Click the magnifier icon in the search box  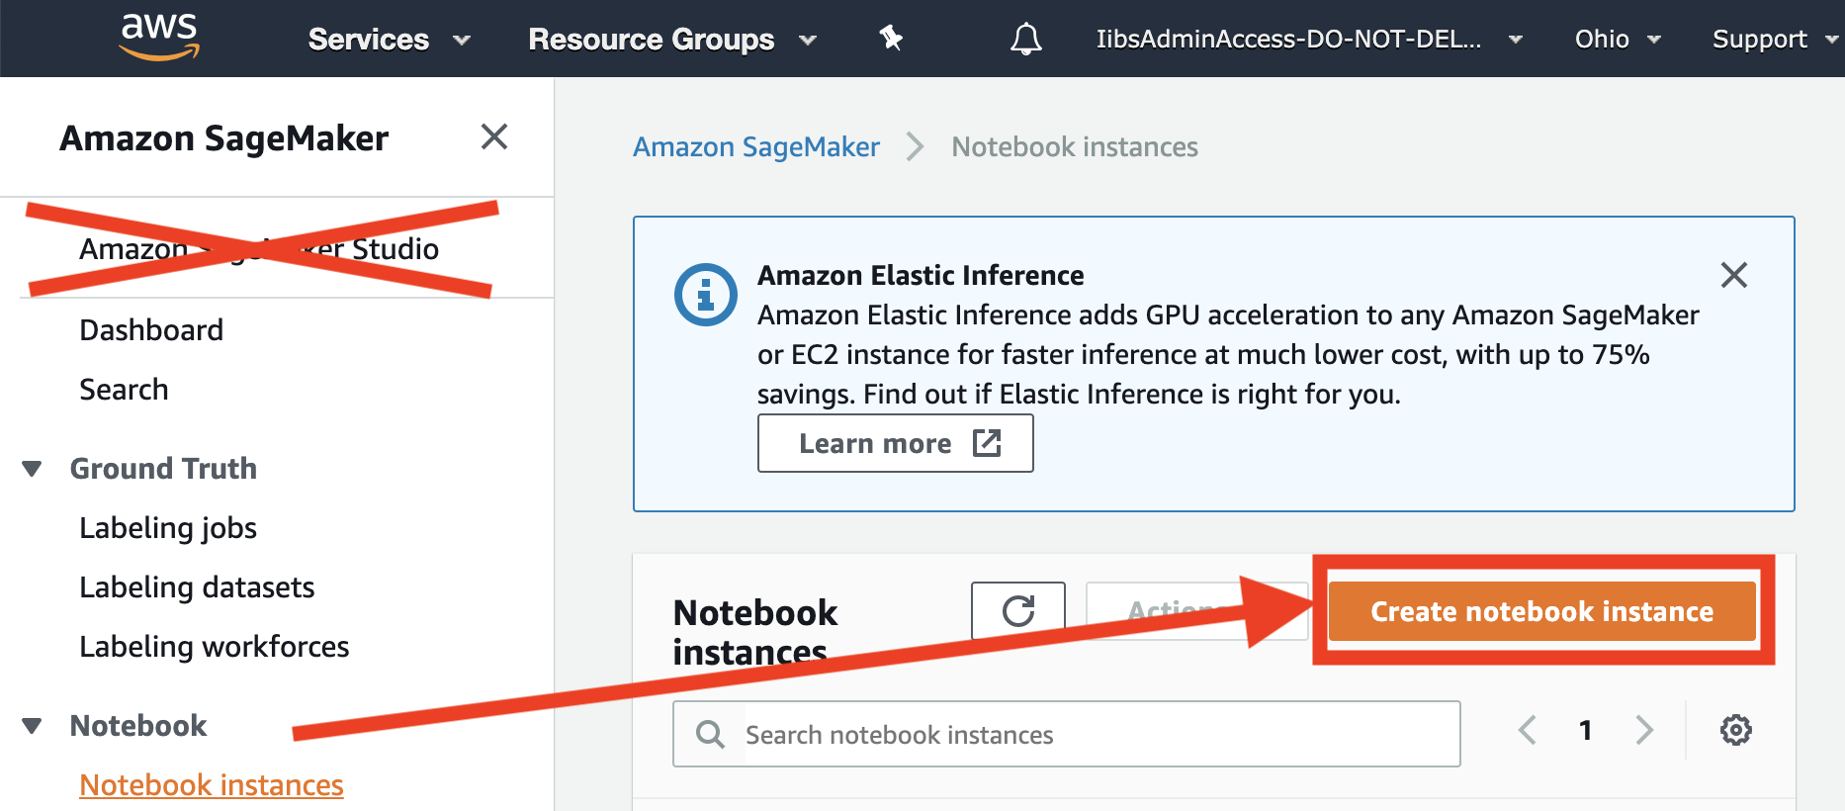coord(710,734)
